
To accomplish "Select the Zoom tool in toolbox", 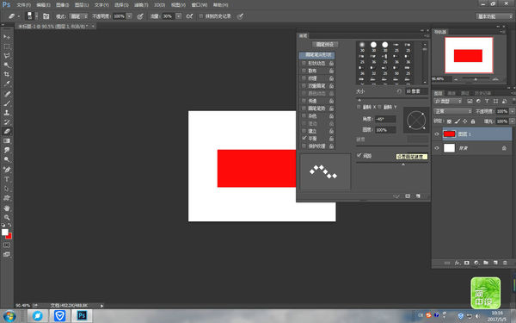I will pyautogui.click(x=7, y=218).
